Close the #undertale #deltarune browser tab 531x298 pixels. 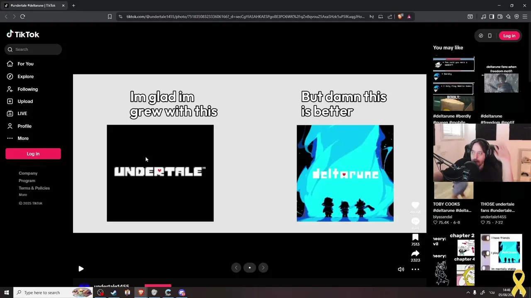click(x=63, y=5)
